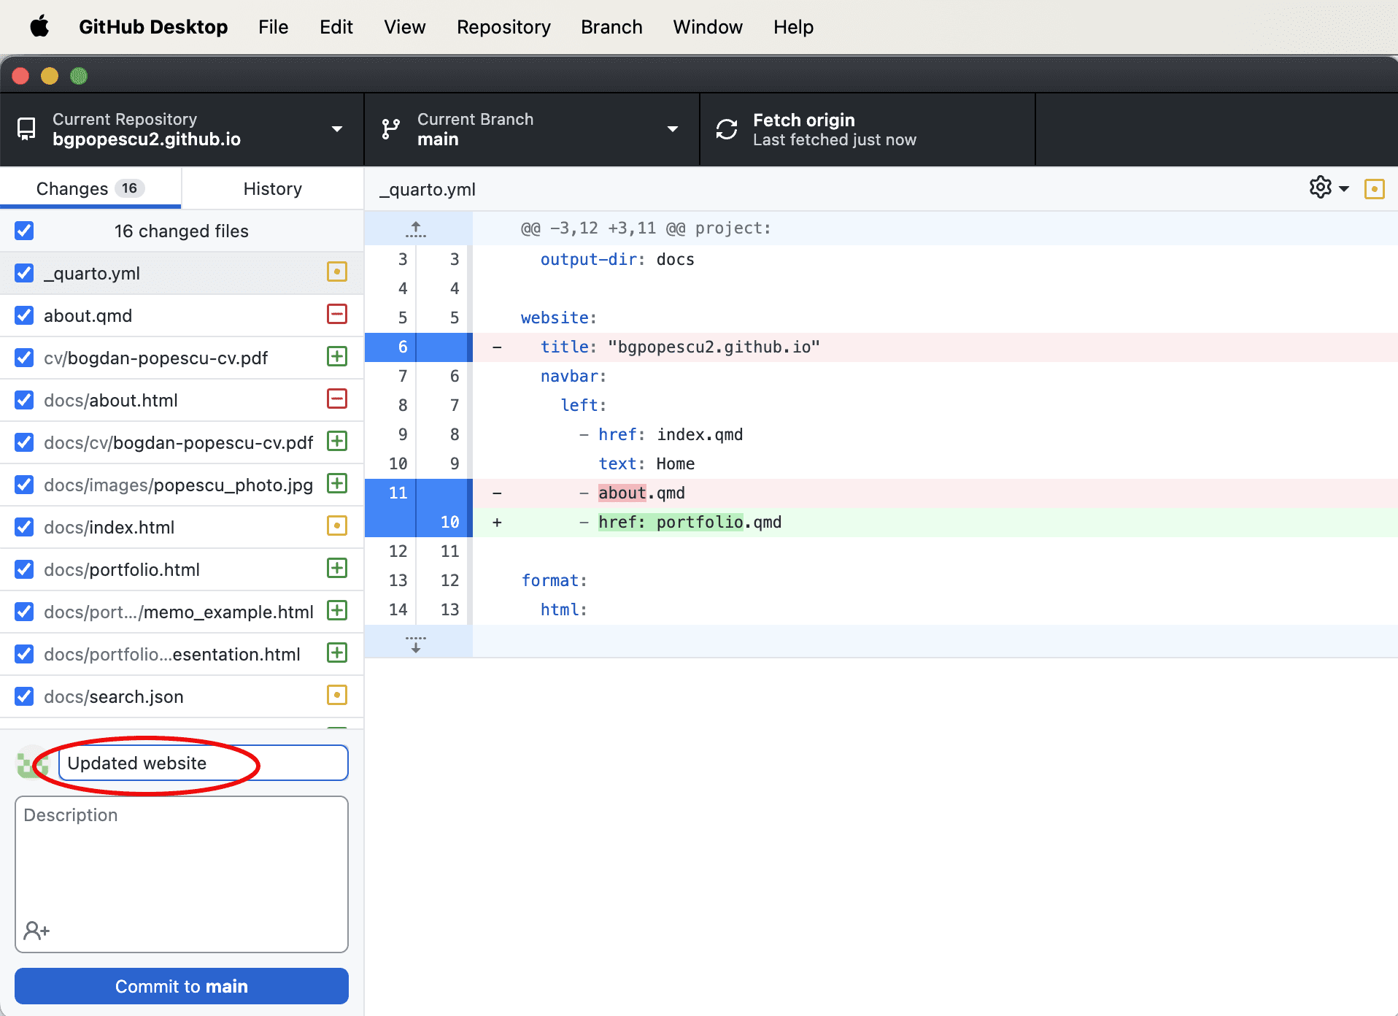Toggle the docs/index.html checkbox
1398x1016 pixels.
(24, 527)
